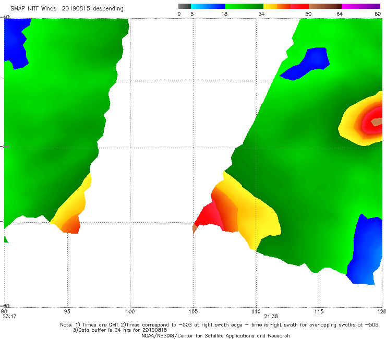Click the NOAA/NESDIS credit line

pyautogui.click(x=215, y=335)
